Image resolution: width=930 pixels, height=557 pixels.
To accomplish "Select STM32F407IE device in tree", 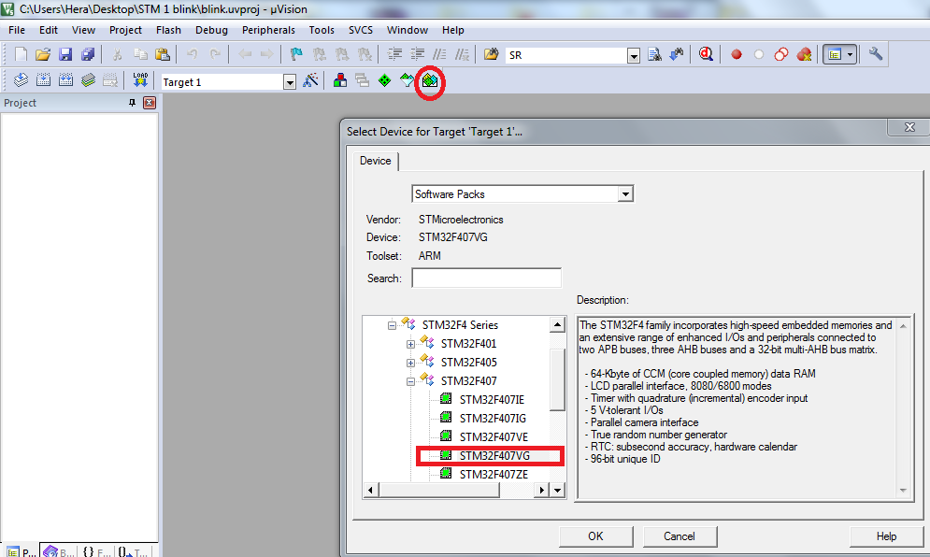I will [492, 400].
